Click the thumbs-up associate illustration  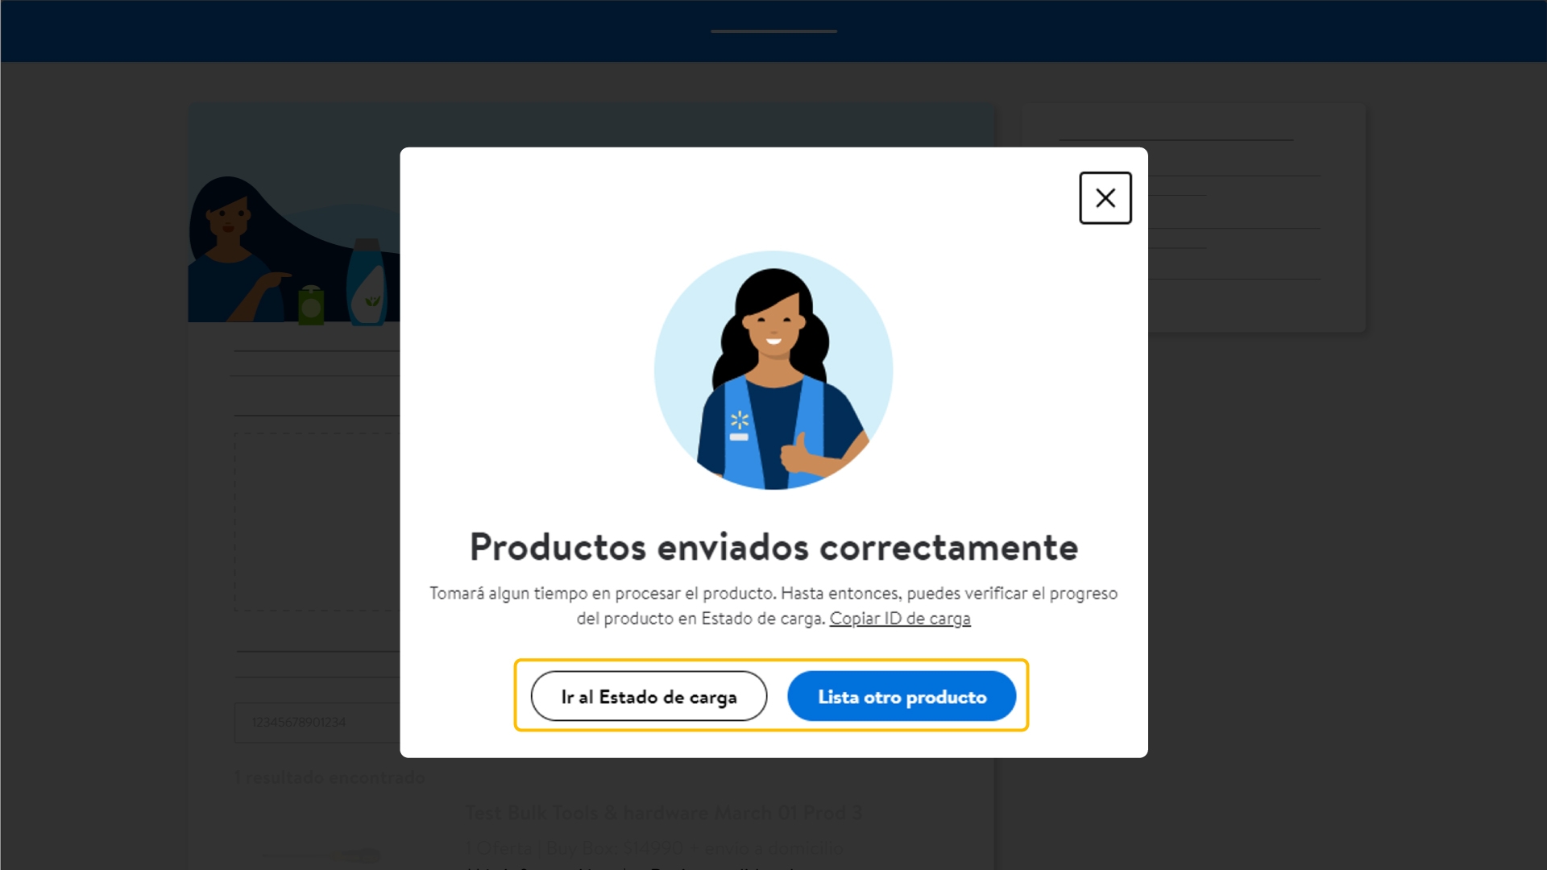pos(773,371)
